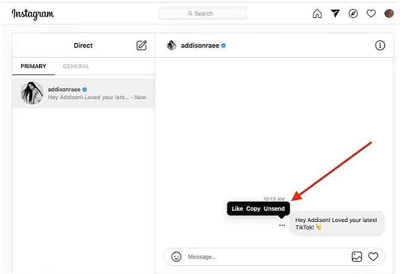Click the three-dot message options icon
This screenshot has width=400, height=274.
(282, 225)
